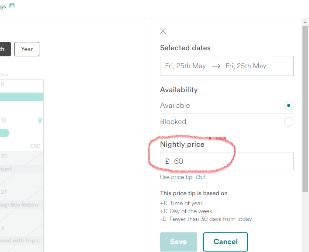The height and width of the screenshot is (252, 309).
Task: Apply the £53 price tip
Action: [x=183, y=177]
